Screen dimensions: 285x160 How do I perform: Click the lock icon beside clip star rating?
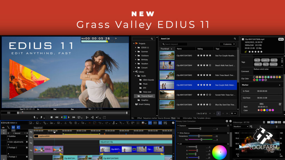tap(245, 52)
